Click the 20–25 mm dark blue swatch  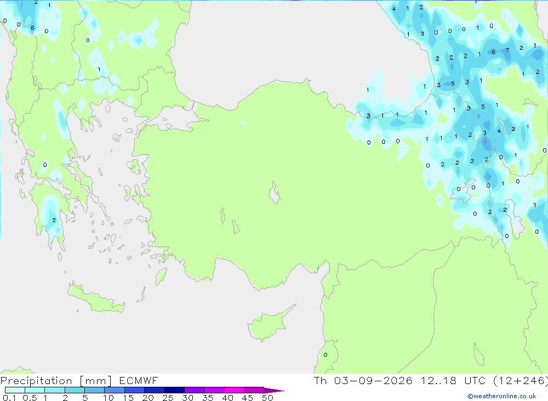(x=154, y=390)
